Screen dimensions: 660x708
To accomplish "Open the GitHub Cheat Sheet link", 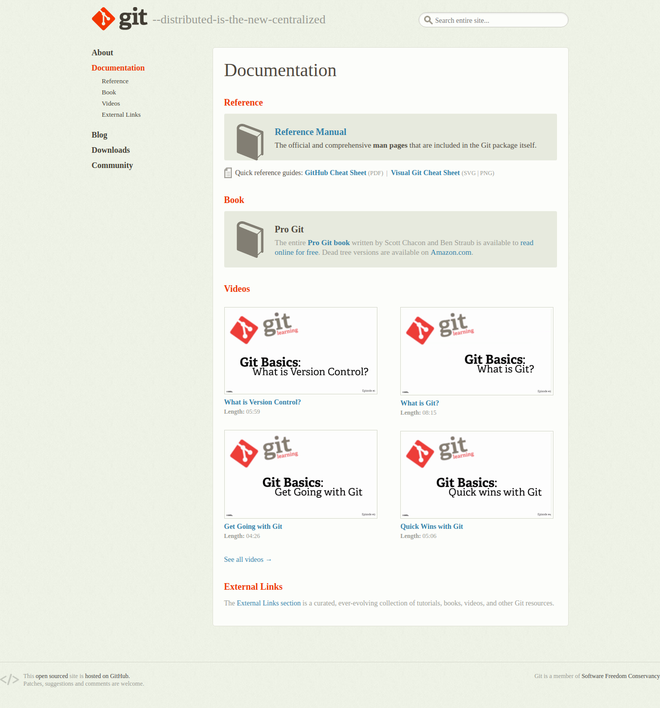I will (x=335, y=173).
